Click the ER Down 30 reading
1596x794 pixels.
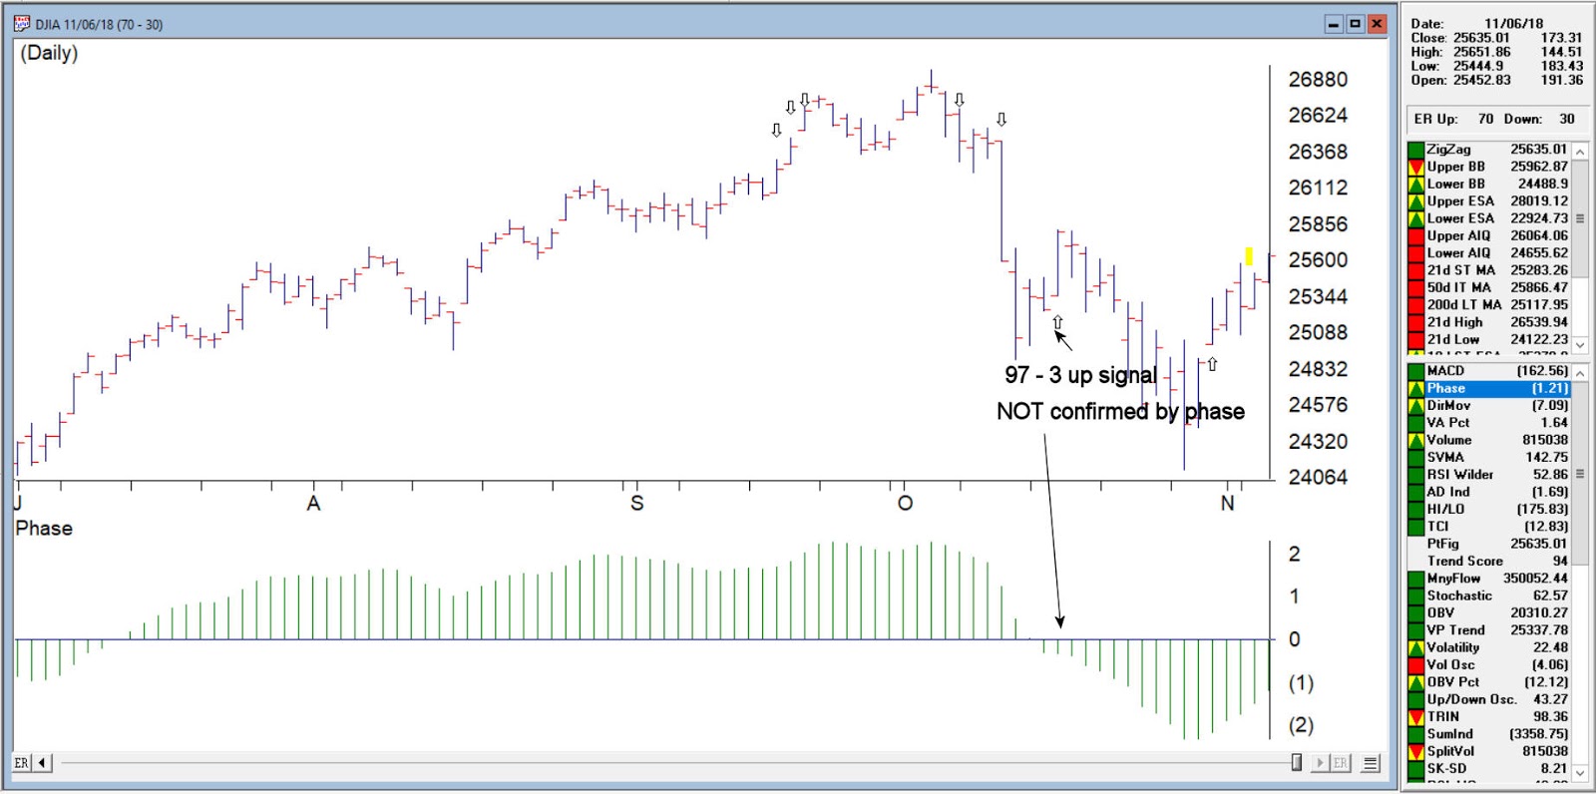(x=1567, y=119)
